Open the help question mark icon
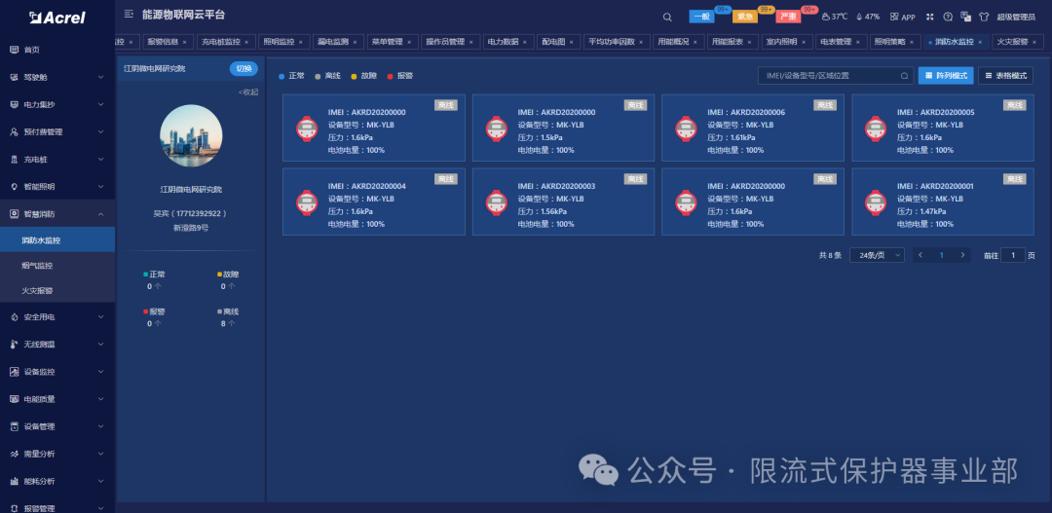The height and width of the screenshot is (513, 1052). (x=948, y=17)
